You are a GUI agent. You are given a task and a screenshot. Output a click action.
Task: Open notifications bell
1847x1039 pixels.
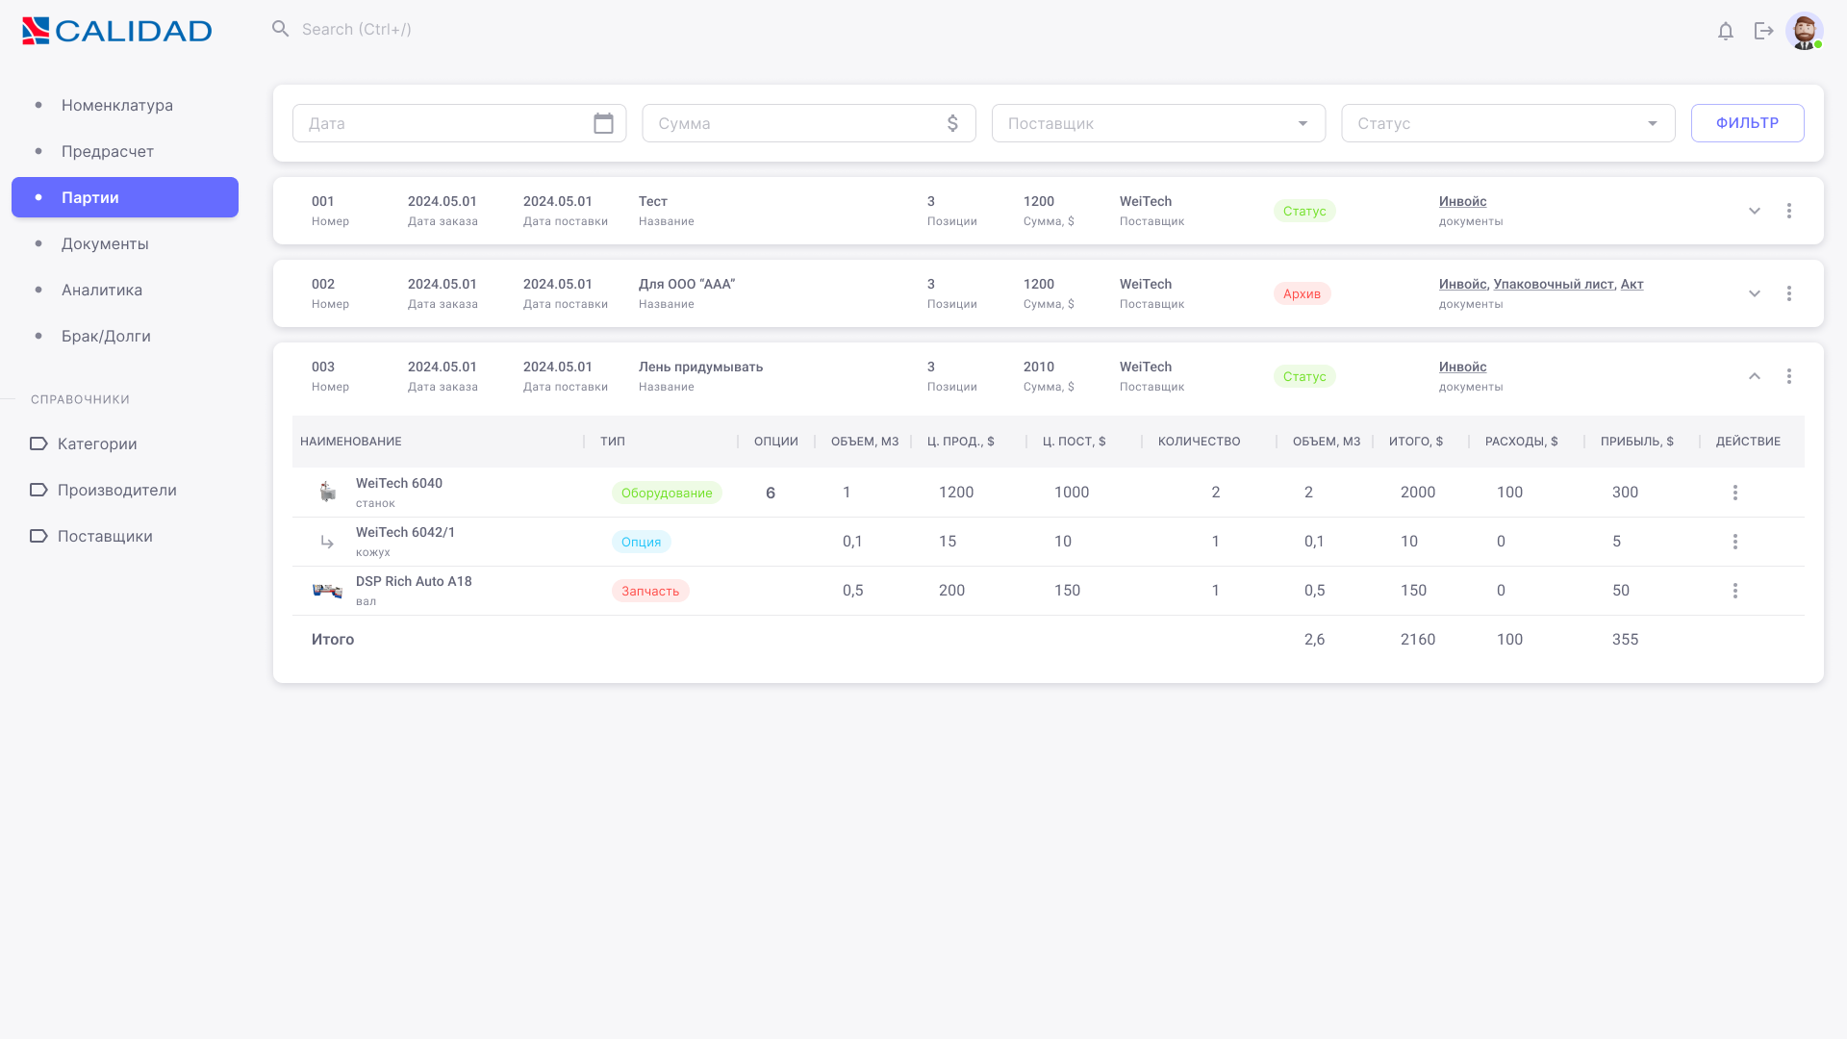point(1726,31)
